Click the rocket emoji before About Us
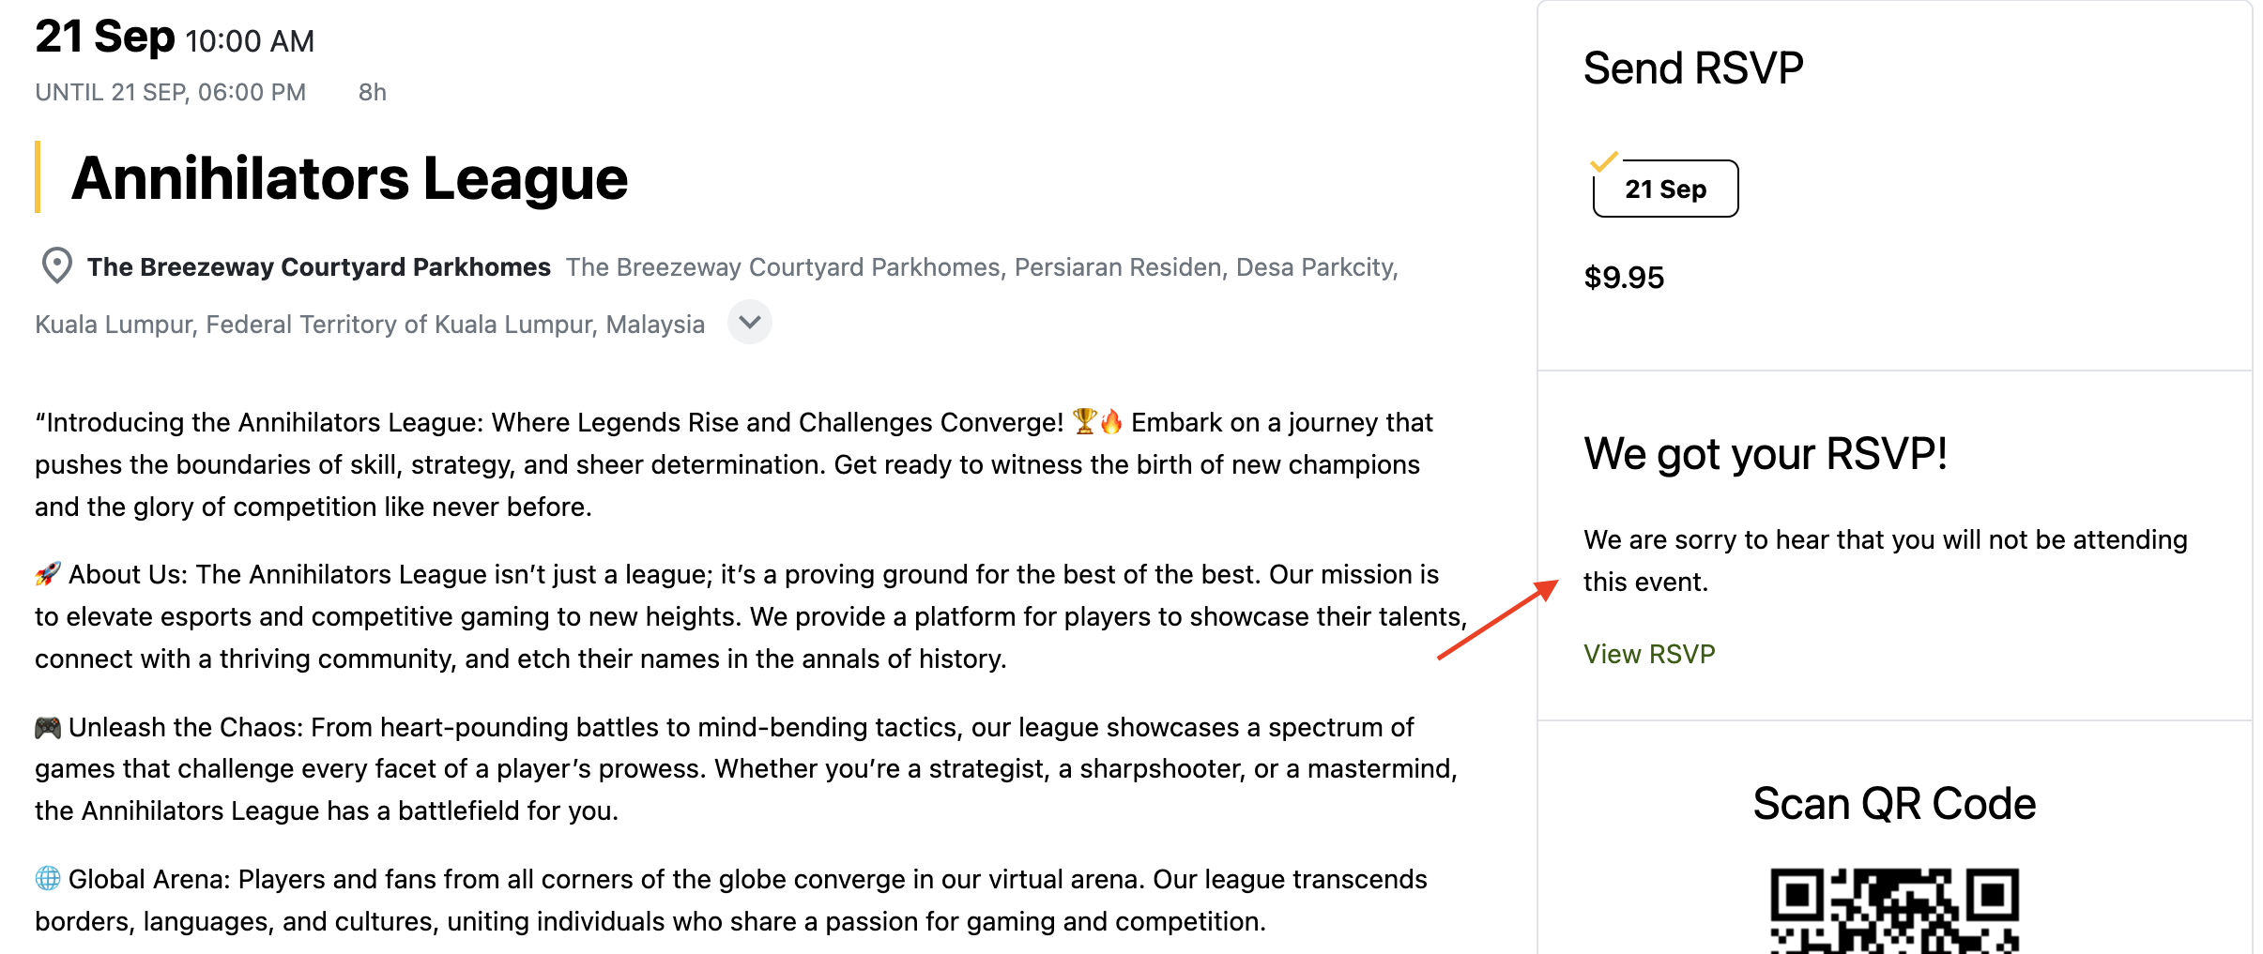This screenshot has height=954, width=2263. coord(48,574)
